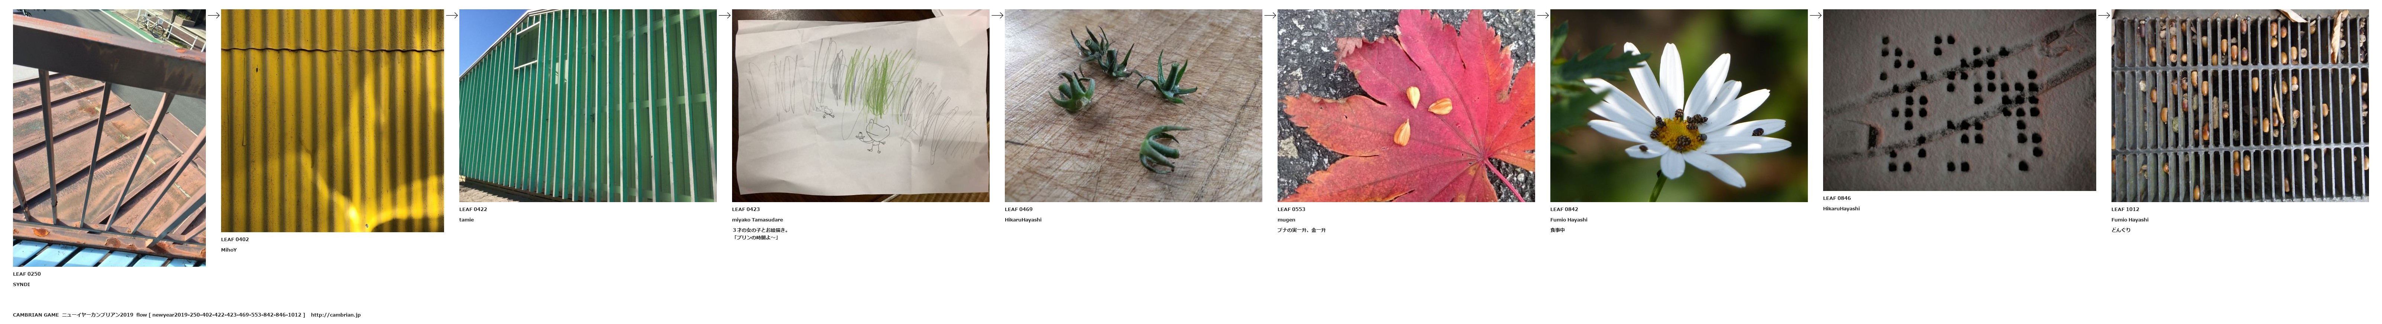Click the author name miyako Tamasudare

757,219
